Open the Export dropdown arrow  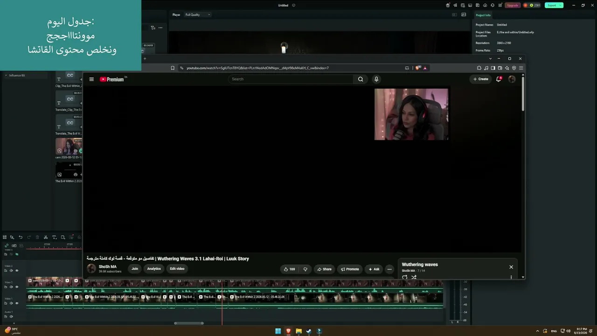(x=560, y=5)
